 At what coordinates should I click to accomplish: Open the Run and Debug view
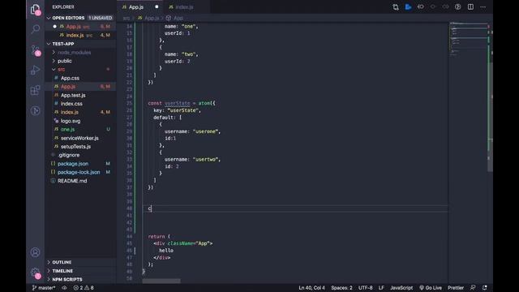[35, 71]
